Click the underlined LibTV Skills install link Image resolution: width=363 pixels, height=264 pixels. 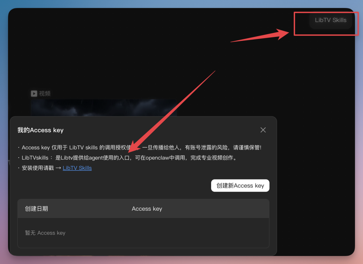(x=77, y=168)
